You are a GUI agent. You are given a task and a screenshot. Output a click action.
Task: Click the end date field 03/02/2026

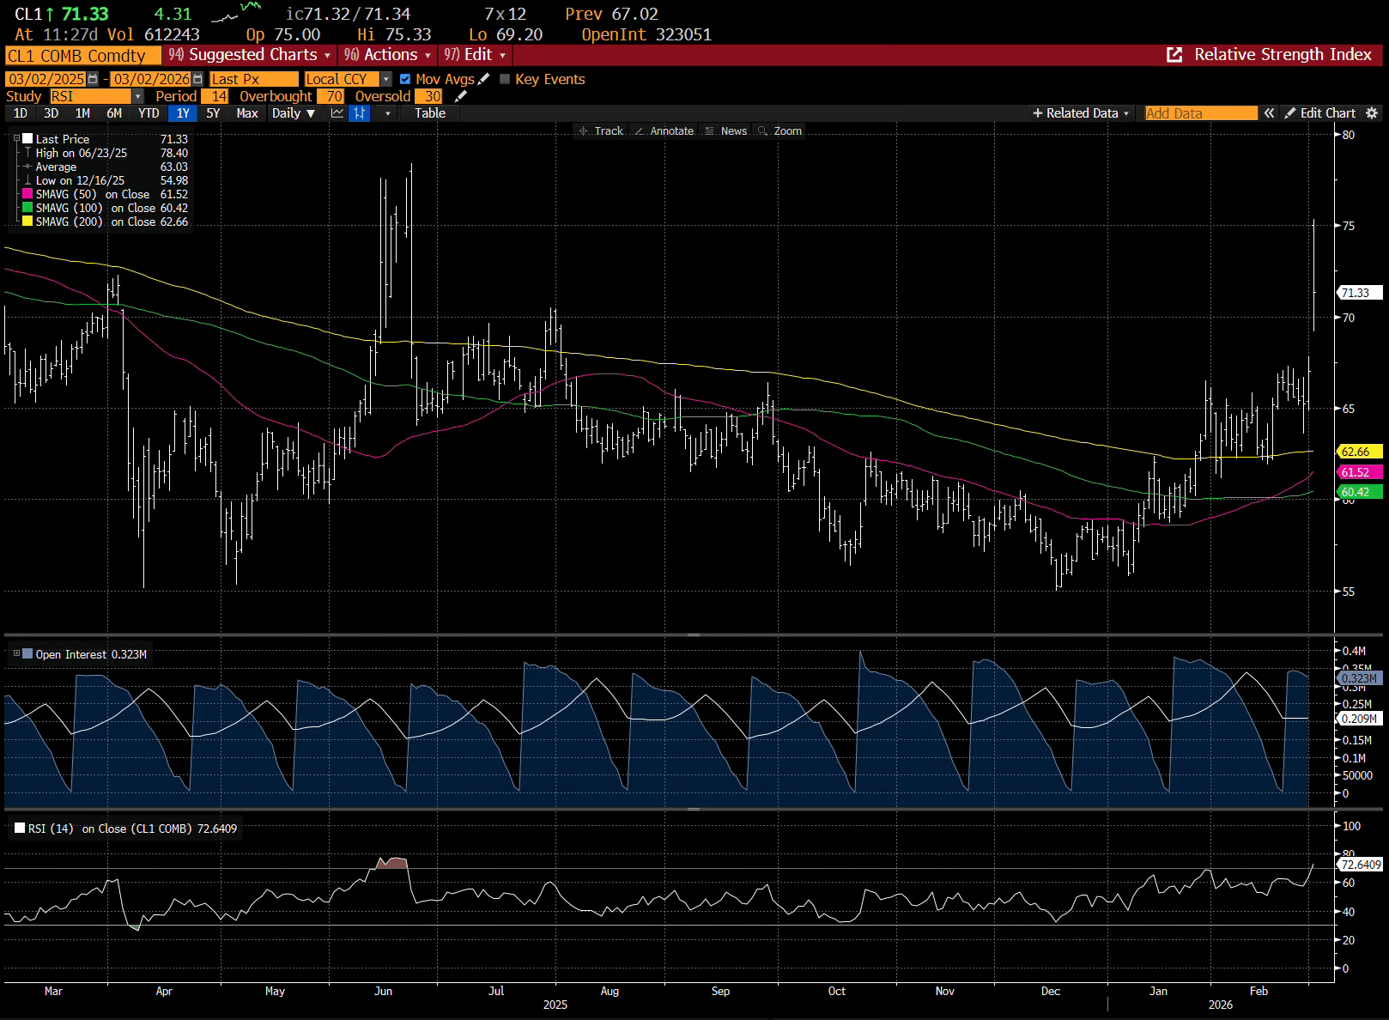[151, 79]
